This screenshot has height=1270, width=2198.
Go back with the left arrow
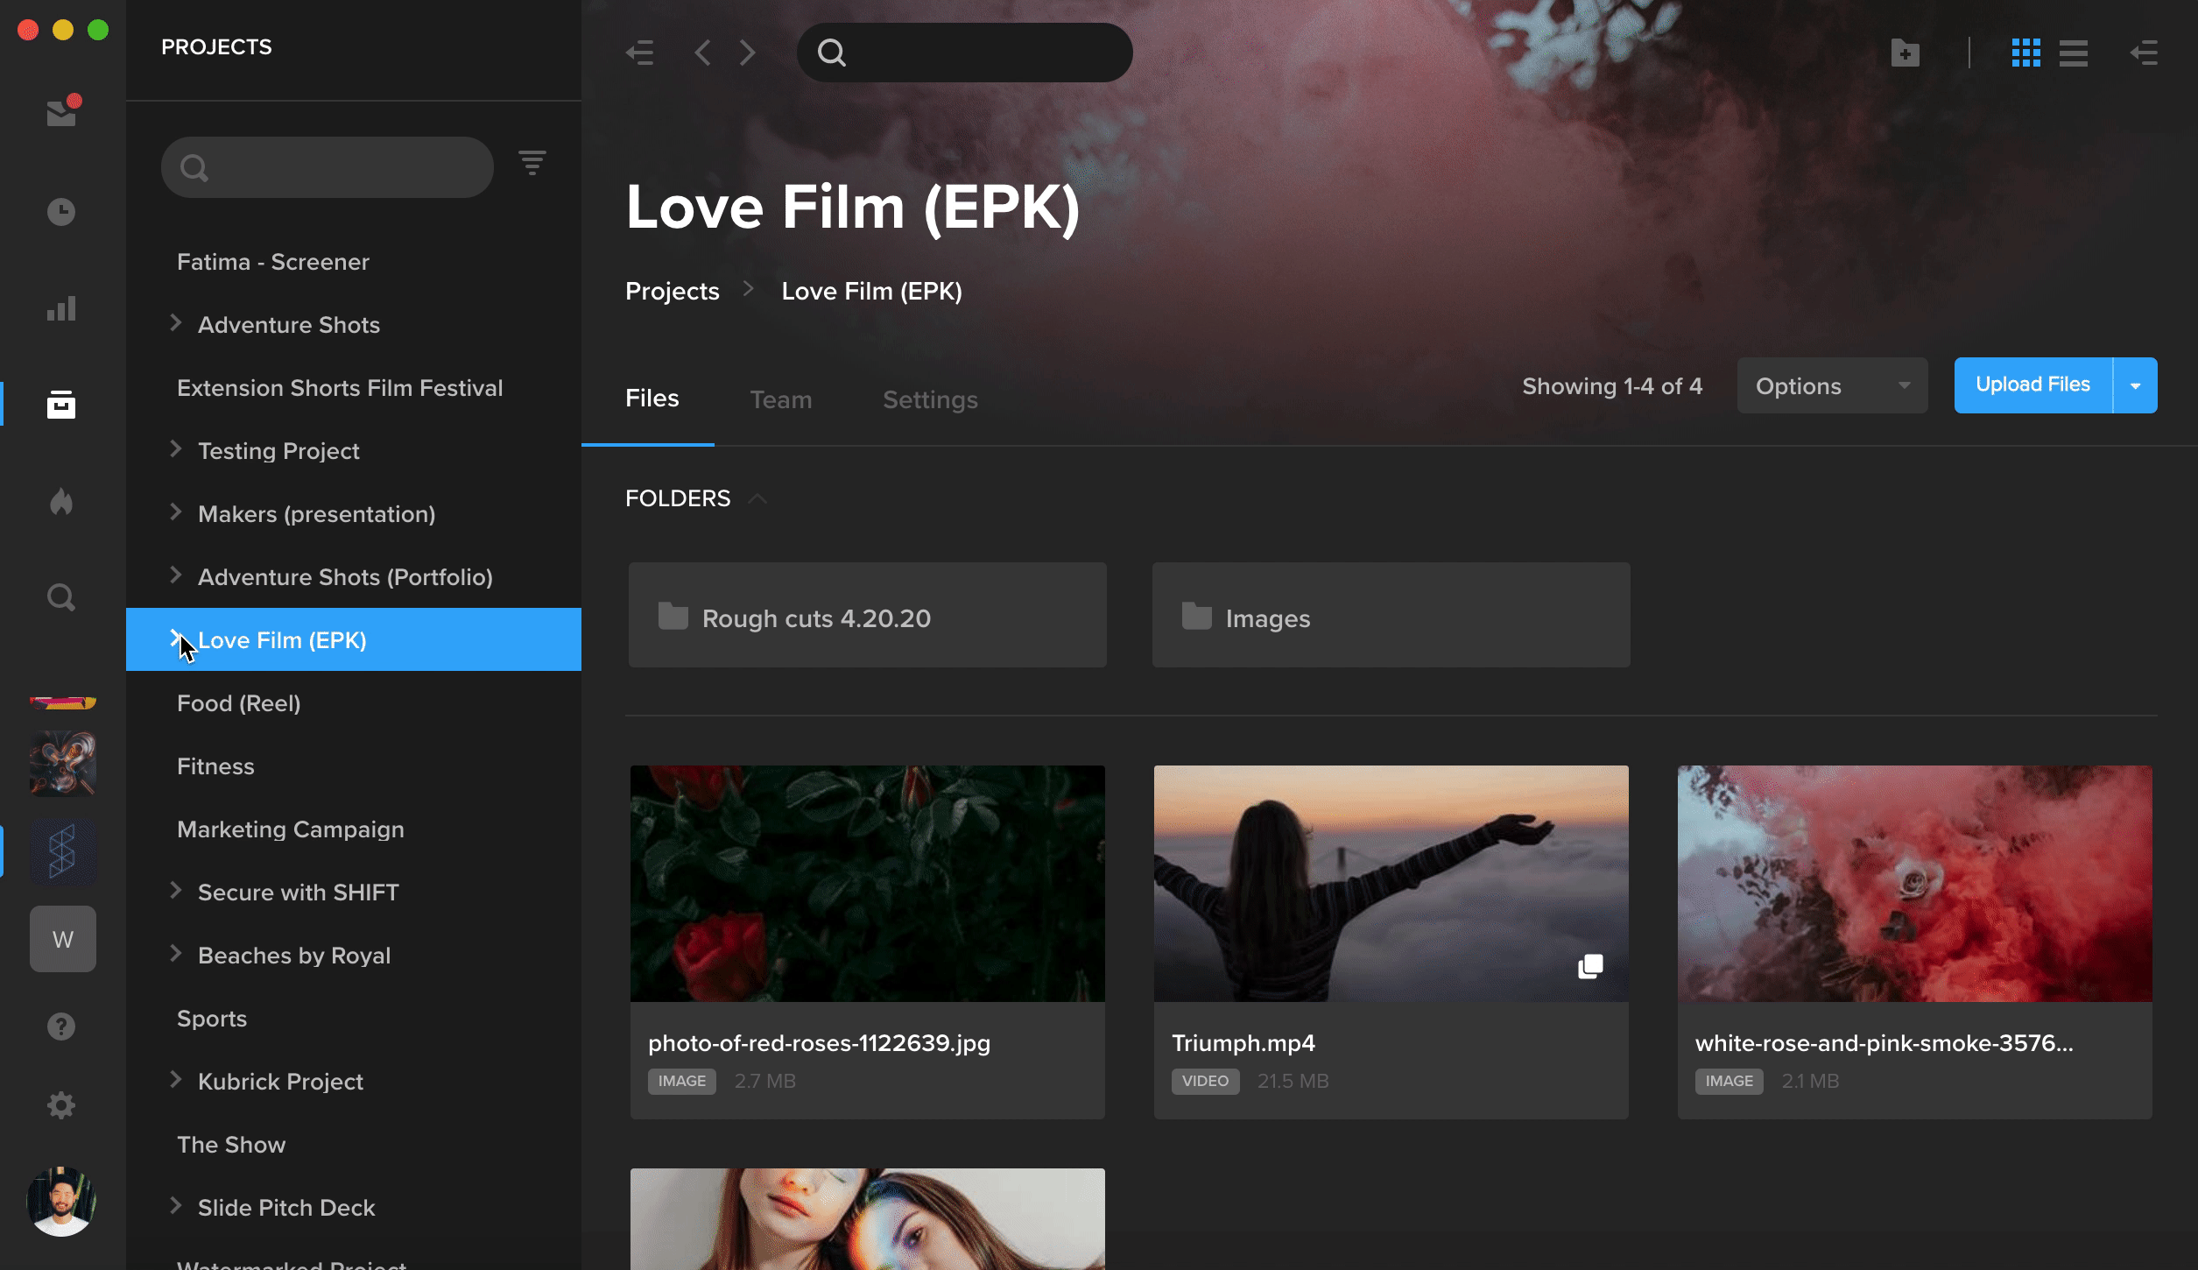702,53
